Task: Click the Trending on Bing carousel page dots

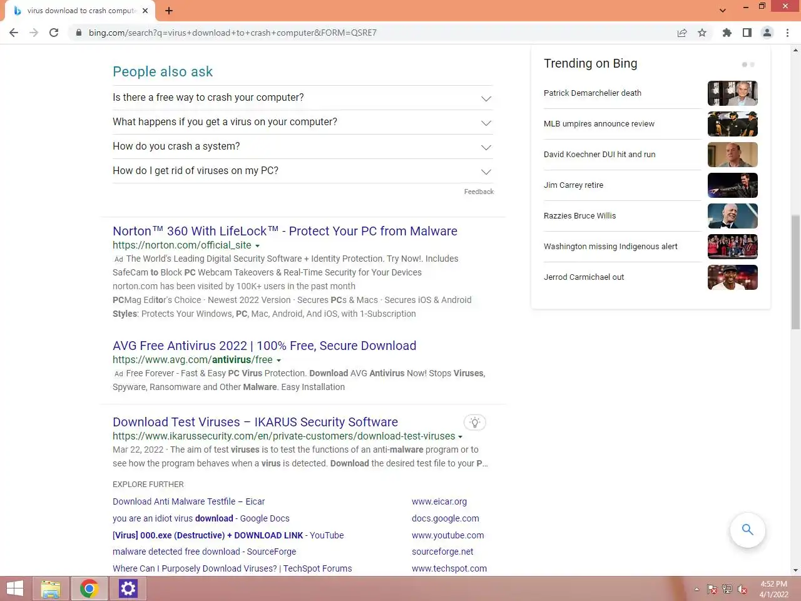Action: (748, 64)
